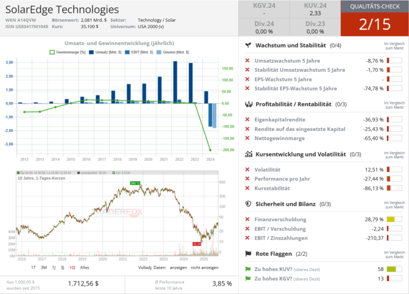Click the red X next to Finanzverschuldung

click(x=247, y=219)
